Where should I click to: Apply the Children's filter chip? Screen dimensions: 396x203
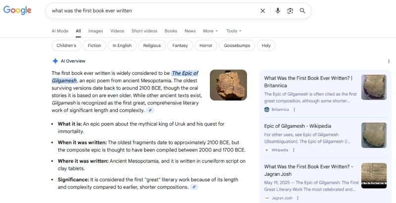point(66,46)
